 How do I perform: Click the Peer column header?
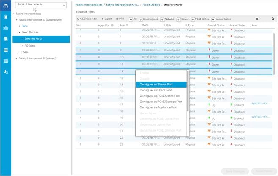coord(254,25)
